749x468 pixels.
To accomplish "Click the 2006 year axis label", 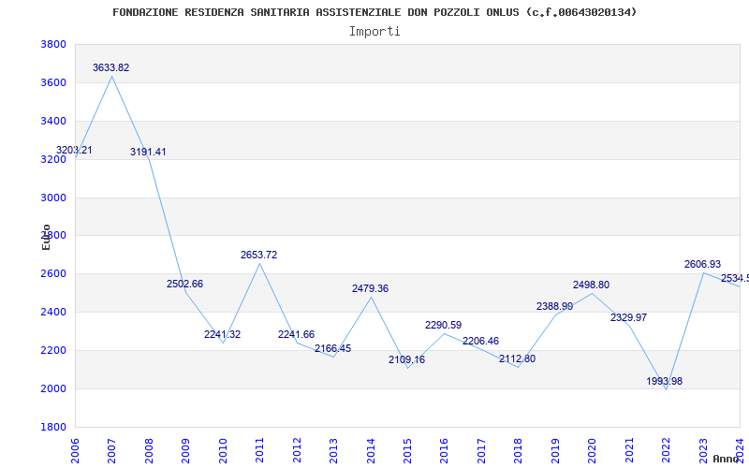I will click(75, 451).
